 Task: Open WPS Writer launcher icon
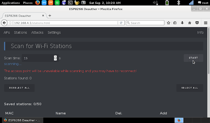tap(44, 3)
